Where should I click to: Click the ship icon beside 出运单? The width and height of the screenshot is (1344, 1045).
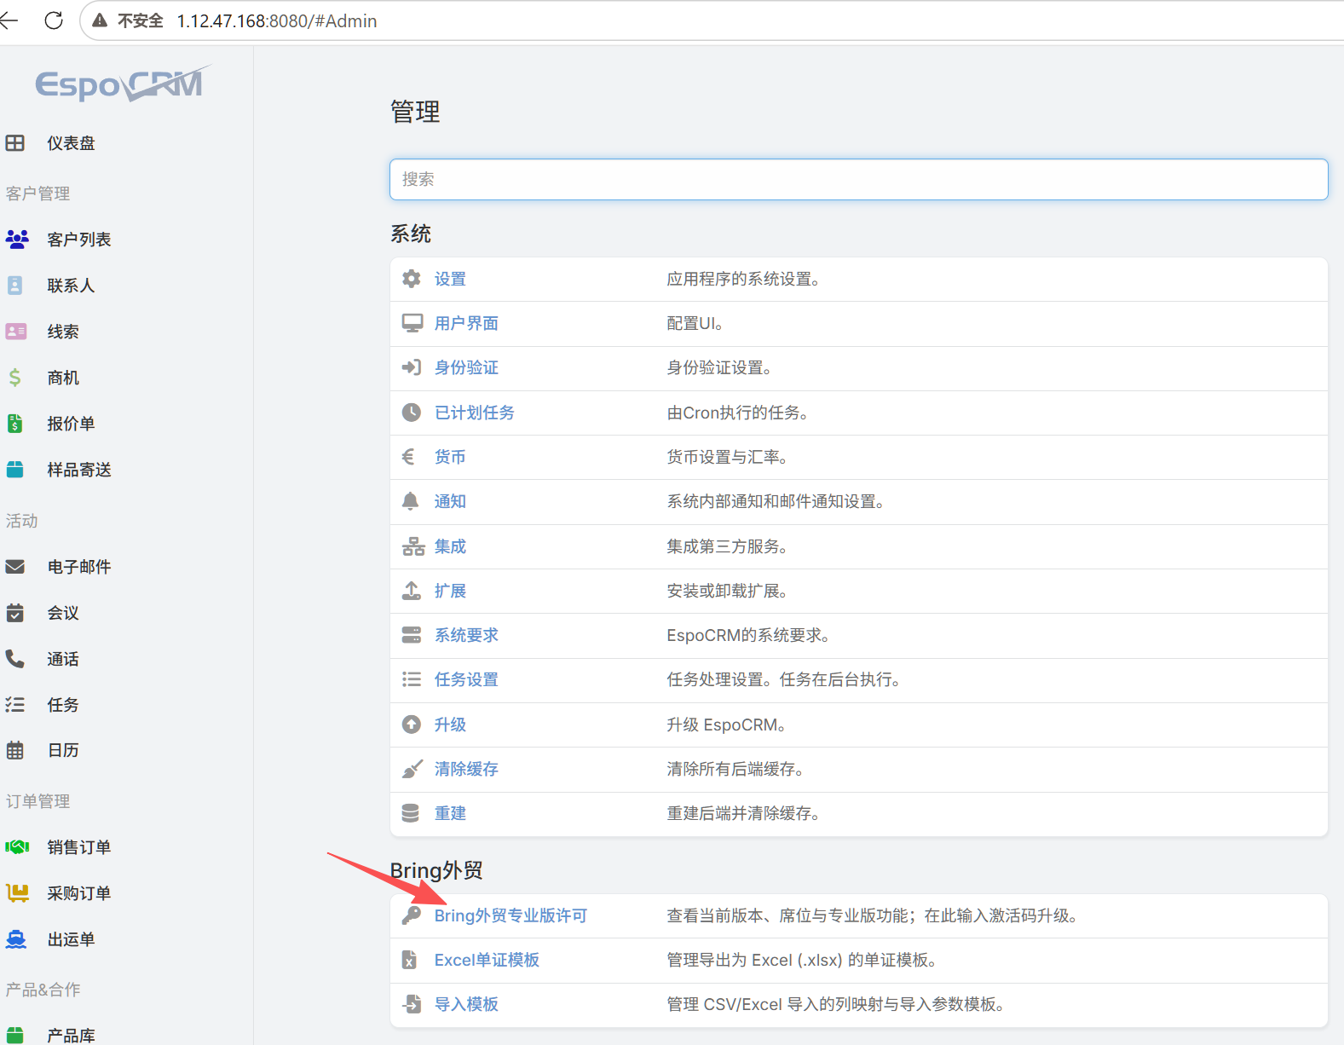16,939
